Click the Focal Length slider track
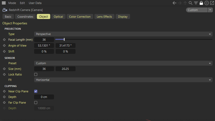215x121 pixels. pos(134,39)
